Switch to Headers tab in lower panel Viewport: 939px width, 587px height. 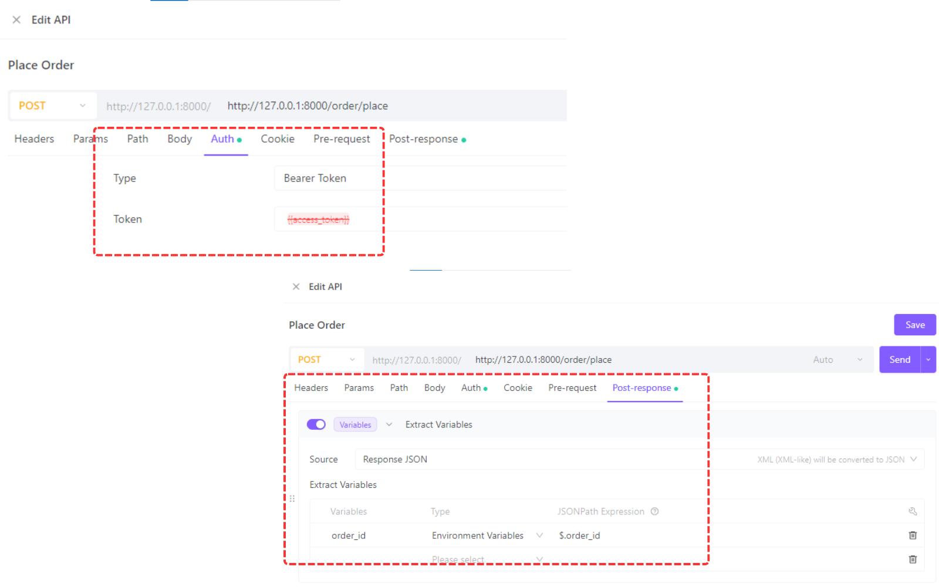(311, 388)
